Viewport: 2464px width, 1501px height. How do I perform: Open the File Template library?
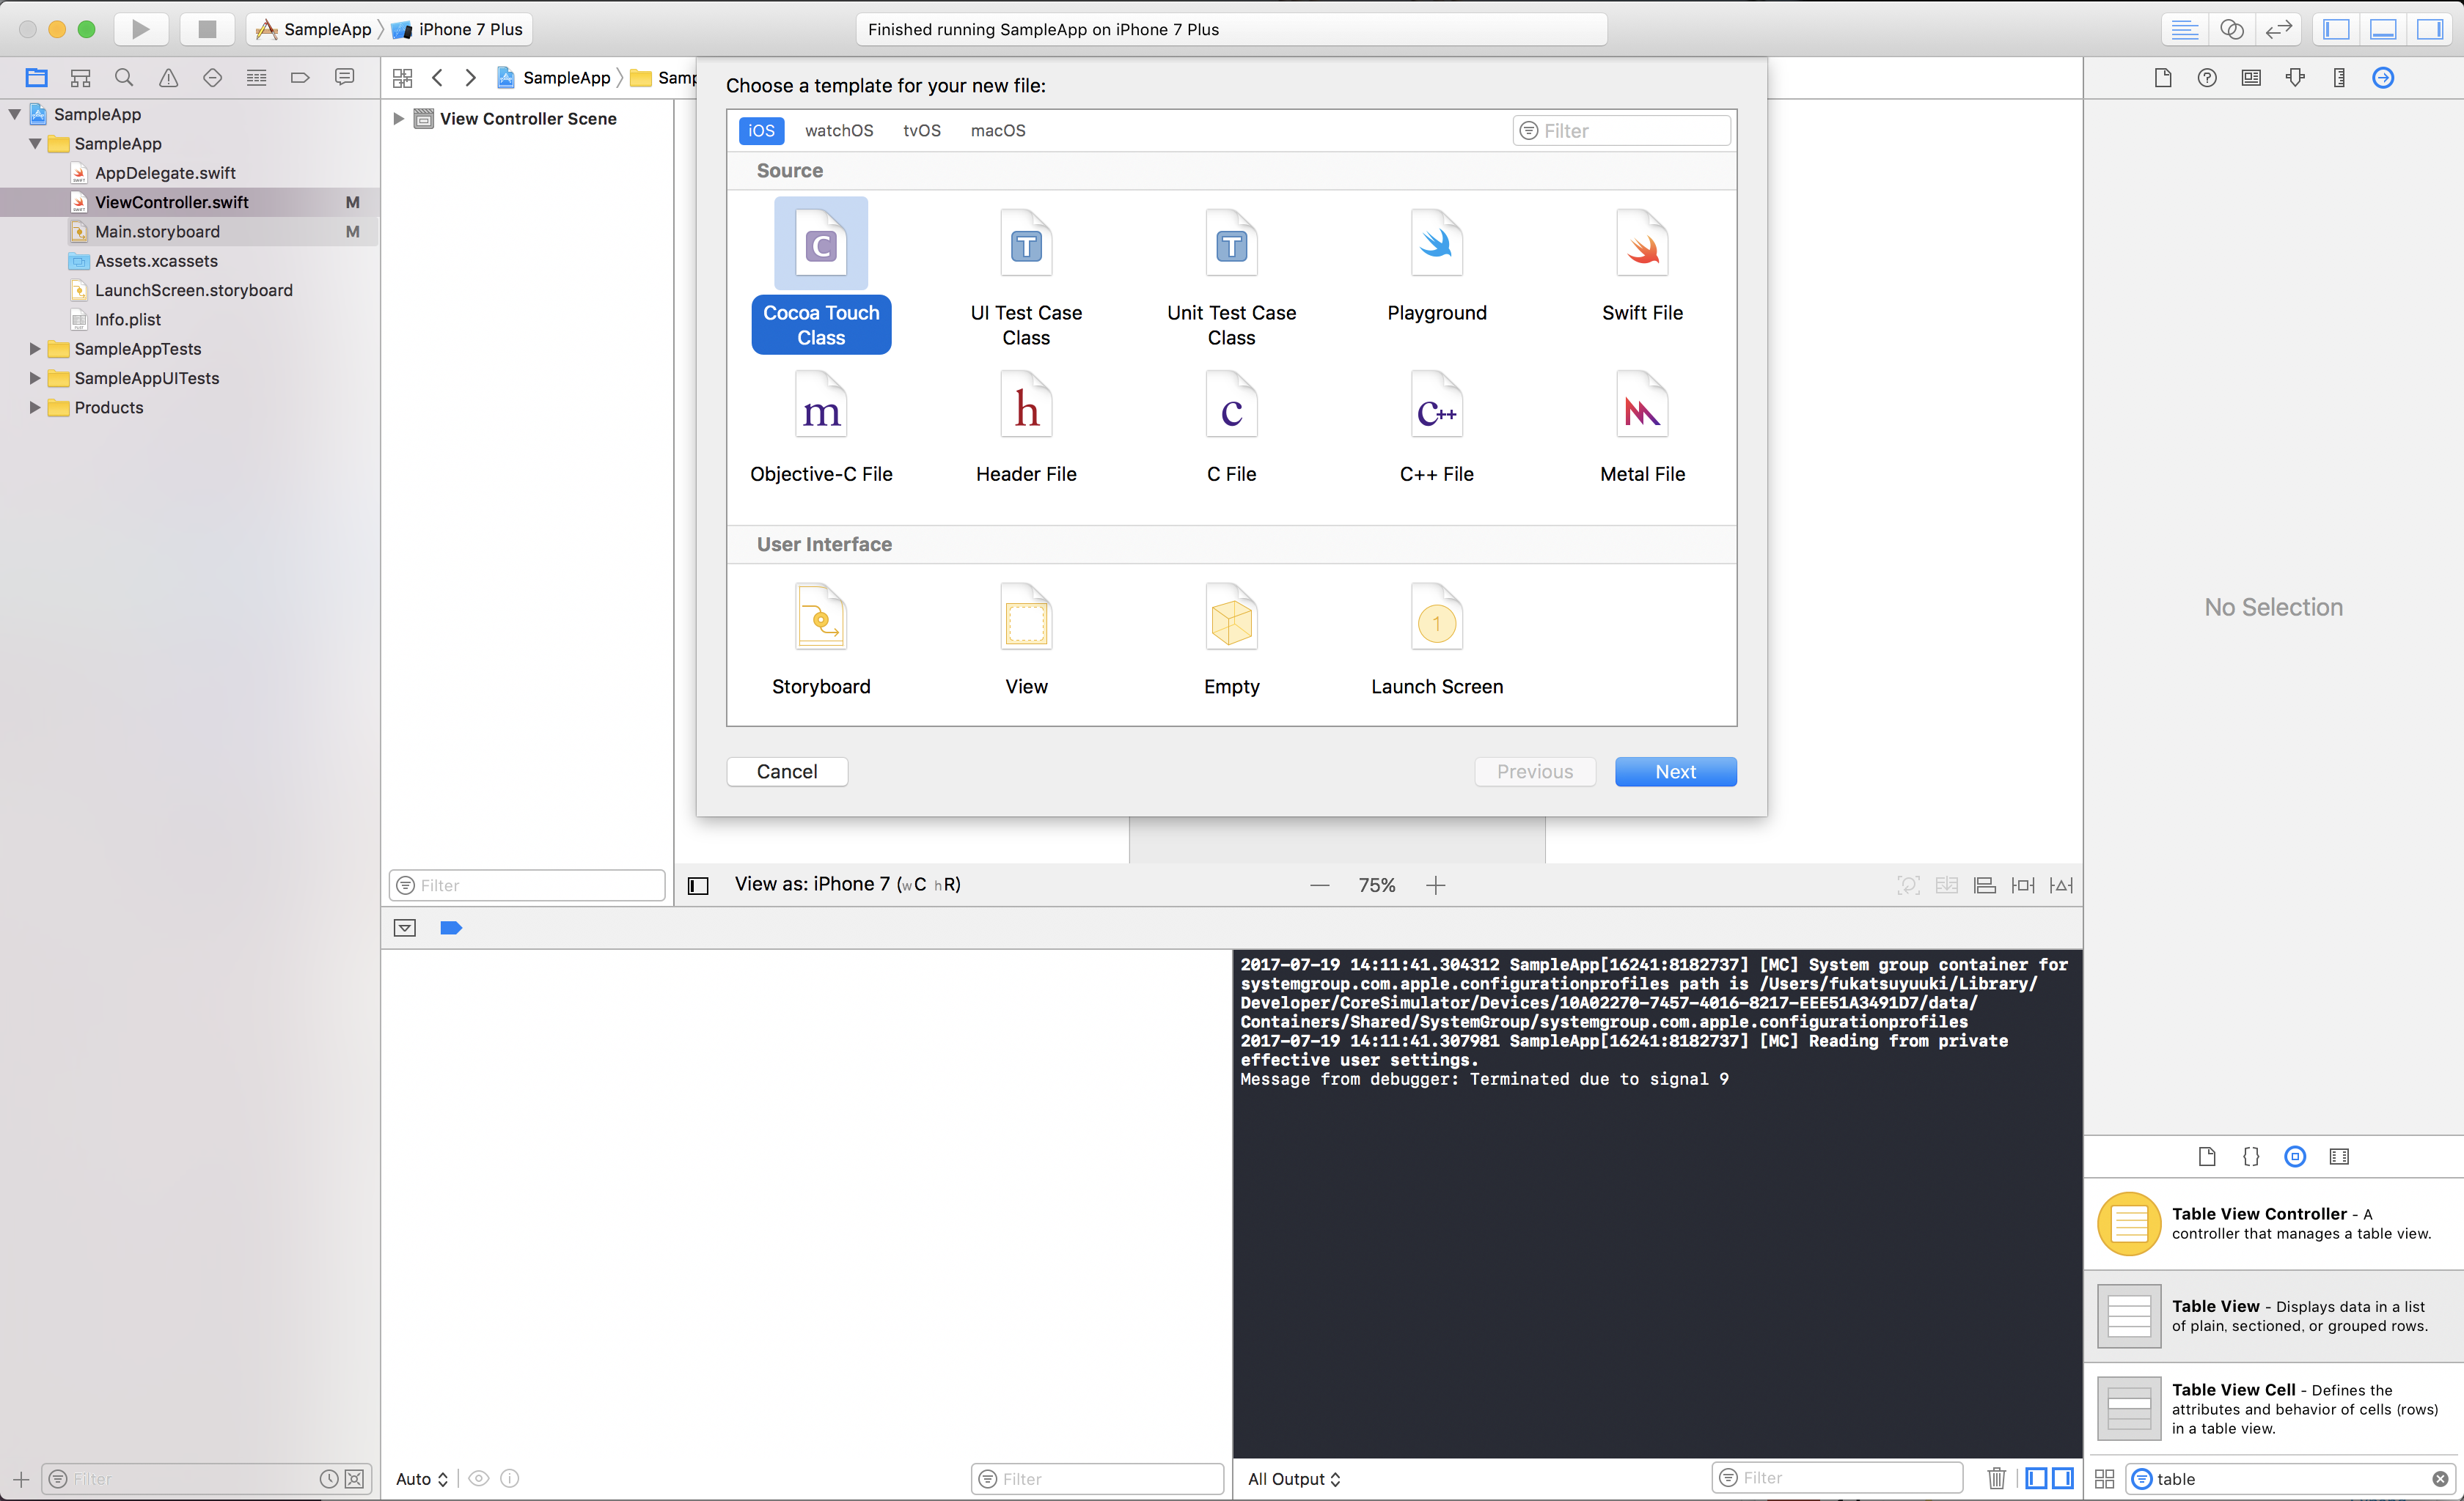[x=2207, y=1157]
